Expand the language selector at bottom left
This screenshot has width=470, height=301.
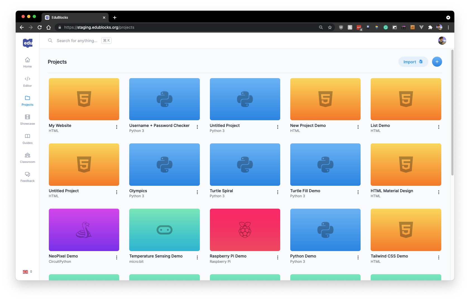(27, 271)
